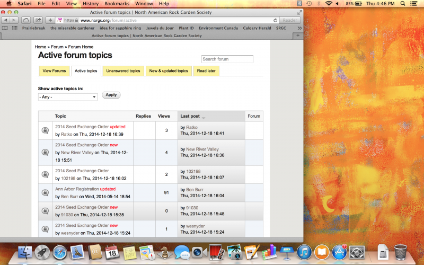Reload the page using the refresh icon
The height and width of the screenshot is (265, 424).
pos(276,20)
